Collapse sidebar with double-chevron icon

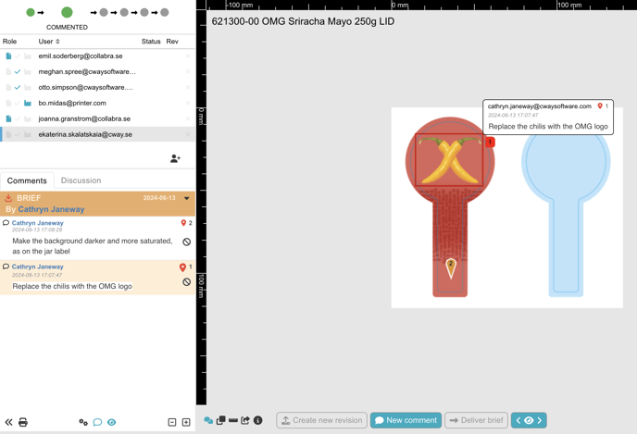pyautogui.click(x=8, y=422)
